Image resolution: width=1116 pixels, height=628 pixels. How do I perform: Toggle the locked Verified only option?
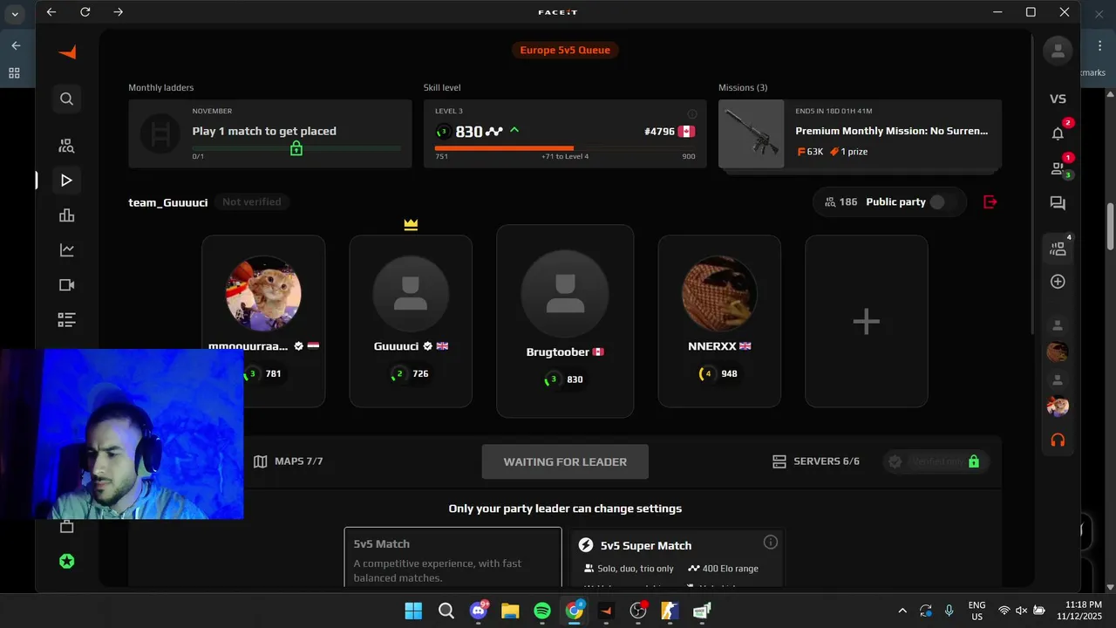(x=936, y=461)
